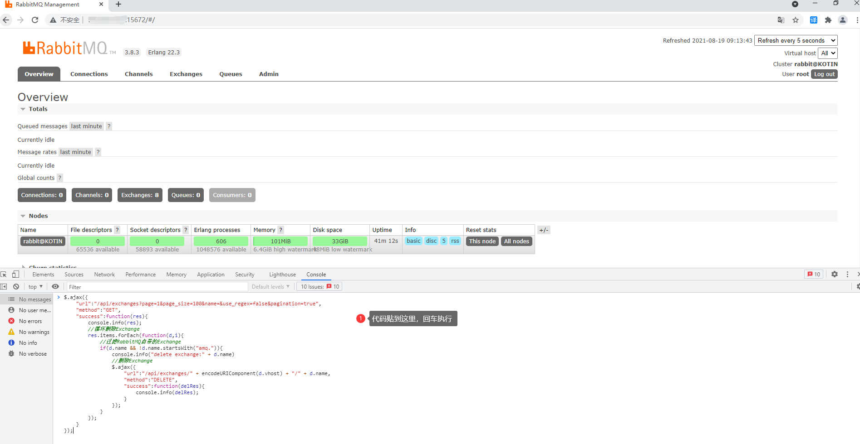
Task: Click the console Filter input field
Action: (x=157, y=287)
